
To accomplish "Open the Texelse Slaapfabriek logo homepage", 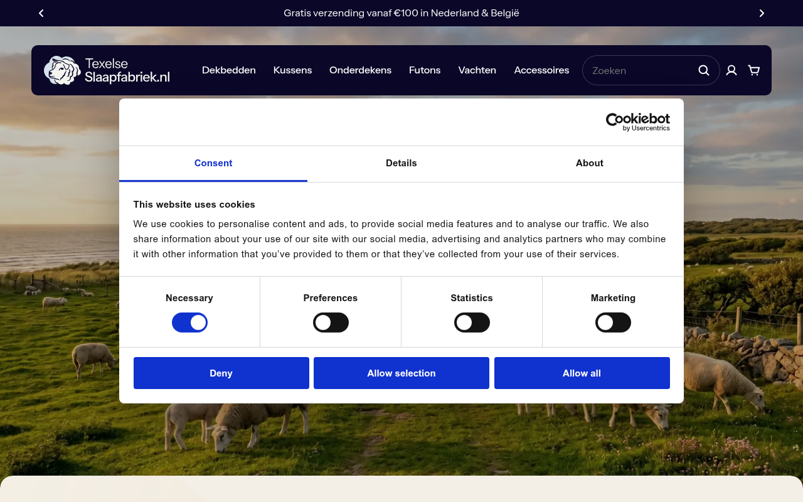I will point(107,70).
